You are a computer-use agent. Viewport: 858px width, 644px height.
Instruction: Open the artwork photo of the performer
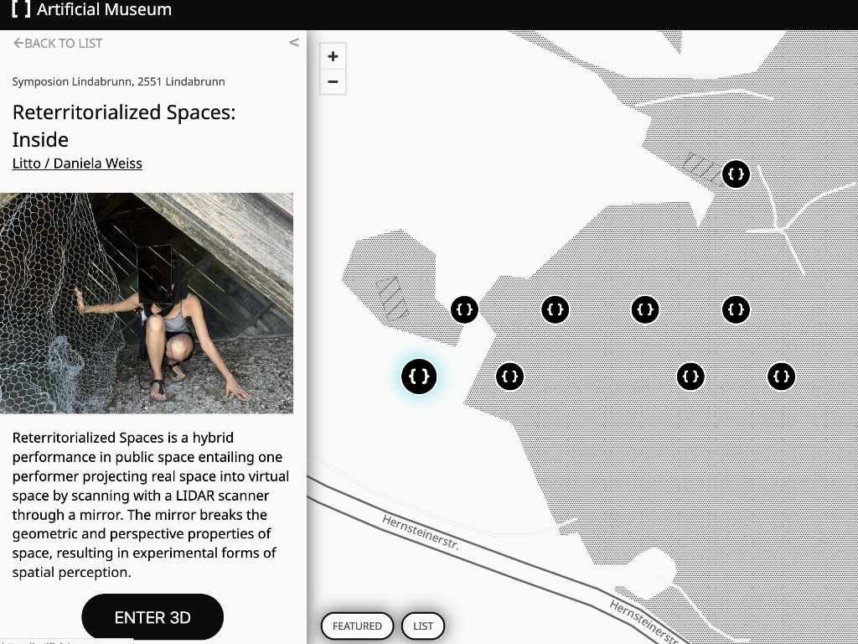(147, 303)
